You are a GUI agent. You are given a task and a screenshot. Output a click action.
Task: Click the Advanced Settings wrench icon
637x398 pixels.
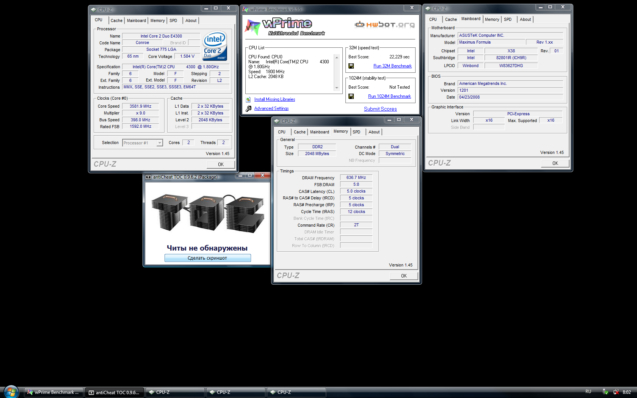click(x=248, y=108)
